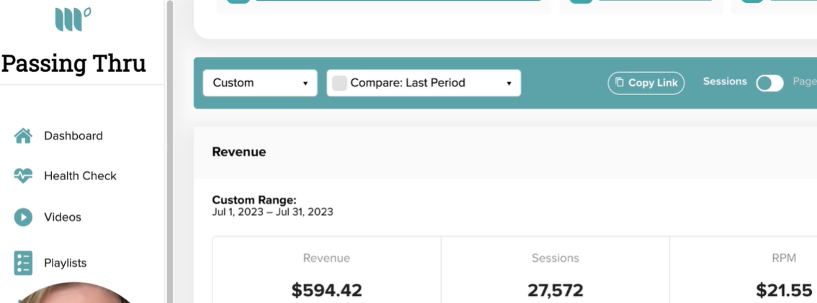The width and height of the screenshot is (817, 303).
Task: Click the Videos play icon
Action: click(23, 217)
